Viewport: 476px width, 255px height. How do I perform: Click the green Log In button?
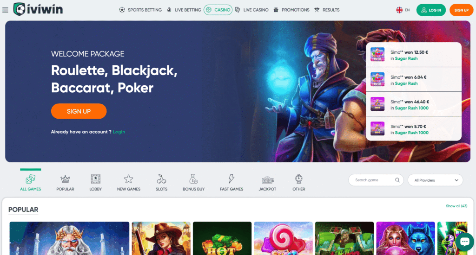tap(431, 10)
